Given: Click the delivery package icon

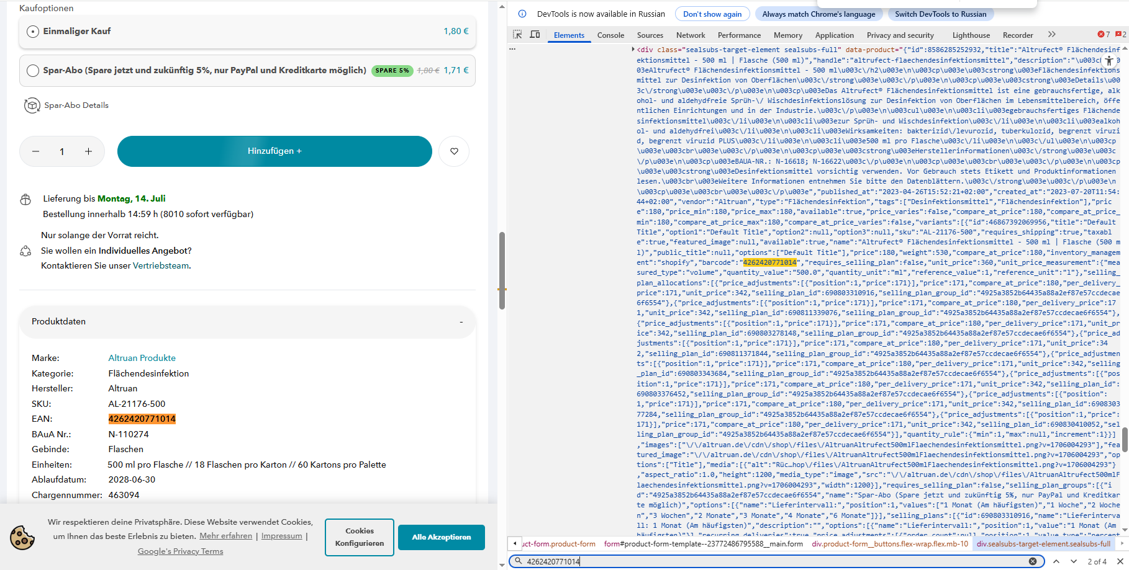Looking at the screenshot, I should pyautogui.click(x=25, y=200).
